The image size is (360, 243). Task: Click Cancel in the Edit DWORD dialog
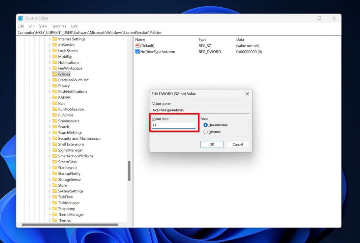point(238,144)
